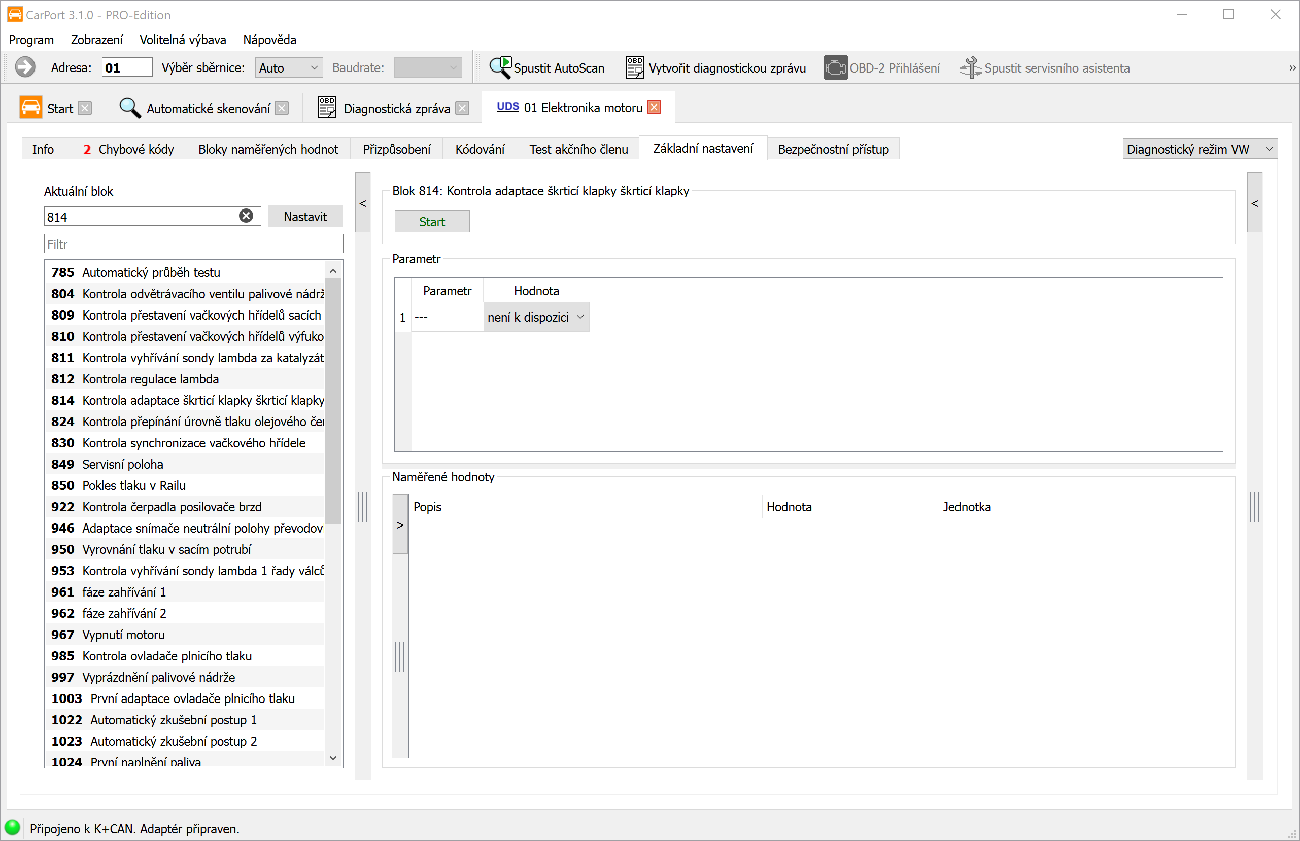Screen dimensions: 1300x841
Task: Click the Vytvořit diagnostickou zprávu icon
Action: (x=634, y=68)
